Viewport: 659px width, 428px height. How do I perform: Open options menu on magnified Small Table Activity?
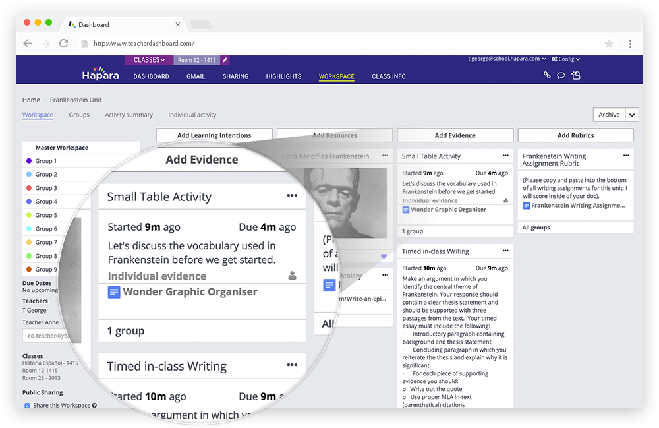(x=292, y=195)
